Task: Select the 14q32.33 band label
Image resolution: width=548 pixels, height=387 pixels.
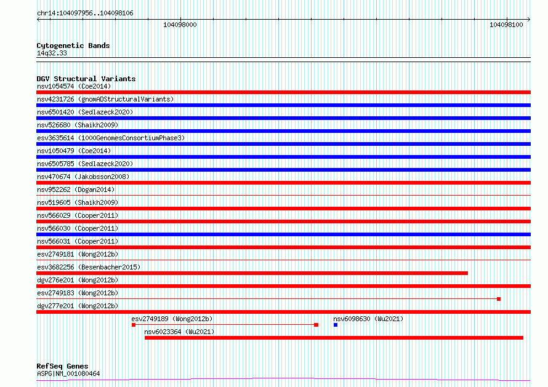Action: (x=52, y=53)
